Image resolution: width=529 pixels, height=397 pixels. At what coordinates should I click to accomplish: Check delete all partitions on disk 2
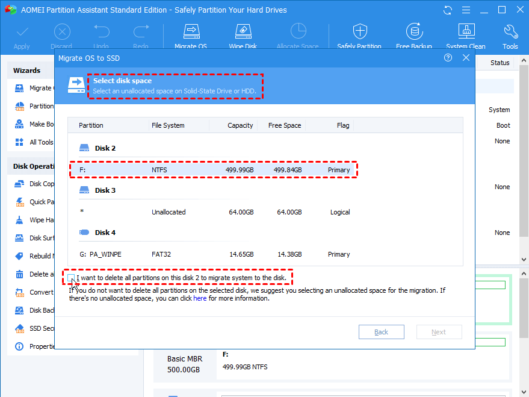click(71, 278)
